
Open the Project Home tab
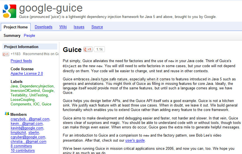click(16, 27)
